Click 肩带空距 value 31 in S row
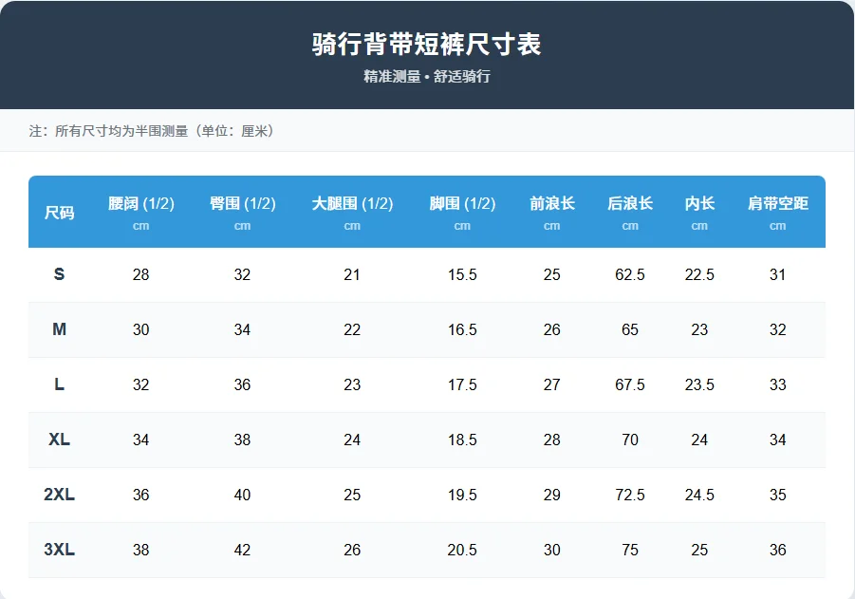 777,274
